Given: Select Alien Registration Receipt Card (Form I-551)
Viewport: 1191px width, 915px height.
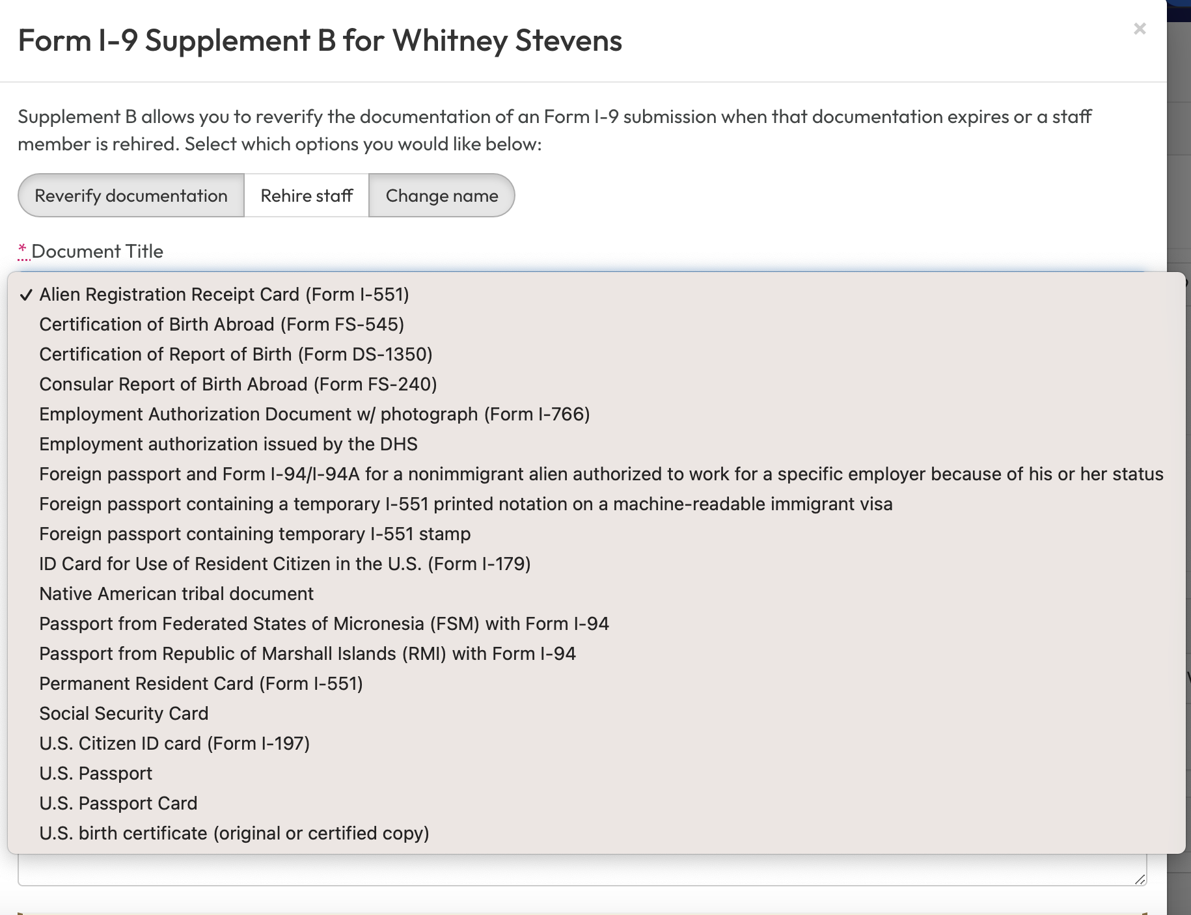Looking at the screenshot, I should (x=224, y=295).
